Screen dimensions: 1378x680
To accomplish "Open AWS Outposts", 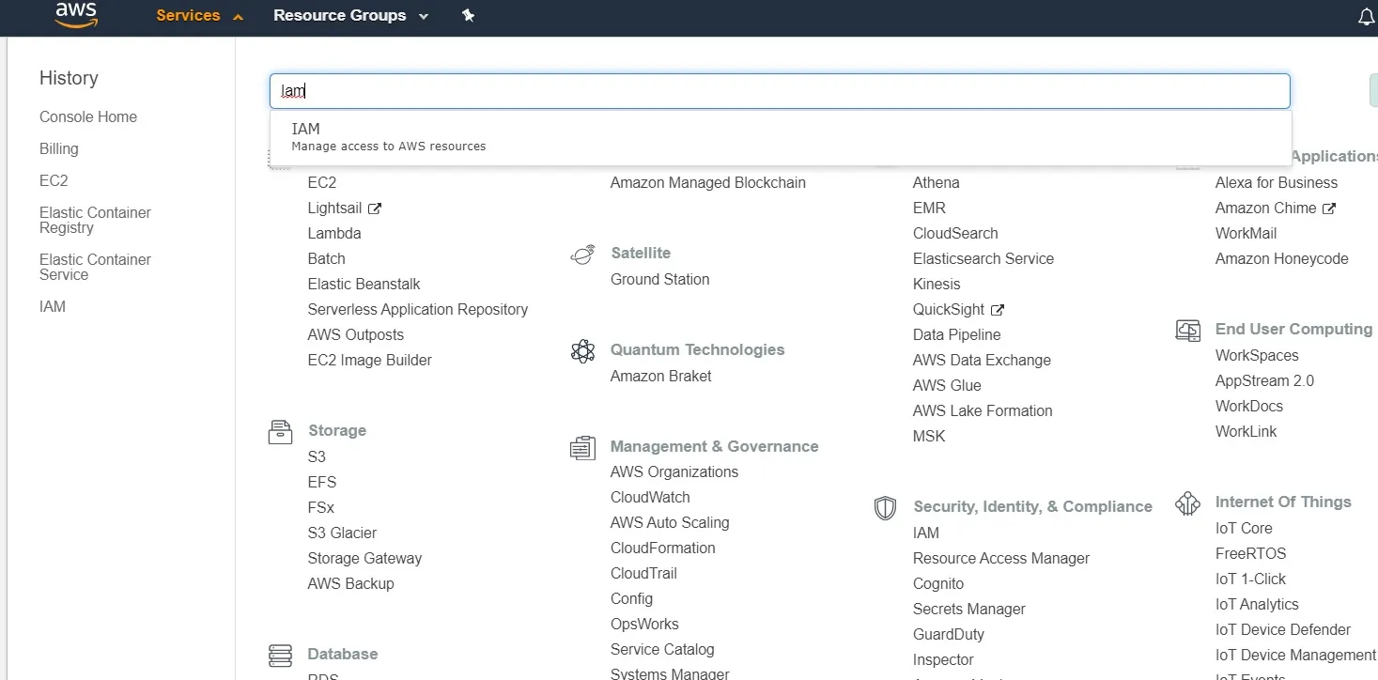I will [x=356, y=334].
